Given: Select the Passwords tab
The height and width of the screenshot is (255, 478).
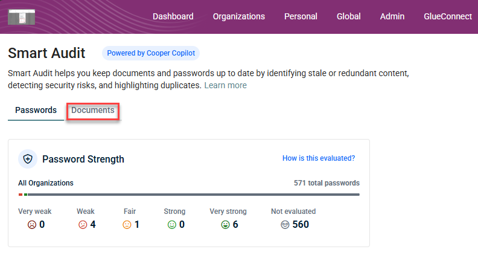Looking at the screenshot, I should click(36, 111).
